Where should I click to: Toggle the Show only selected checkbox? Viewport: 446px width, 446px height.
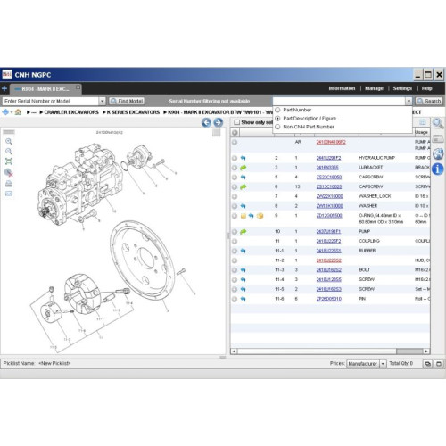coord(236,122)
